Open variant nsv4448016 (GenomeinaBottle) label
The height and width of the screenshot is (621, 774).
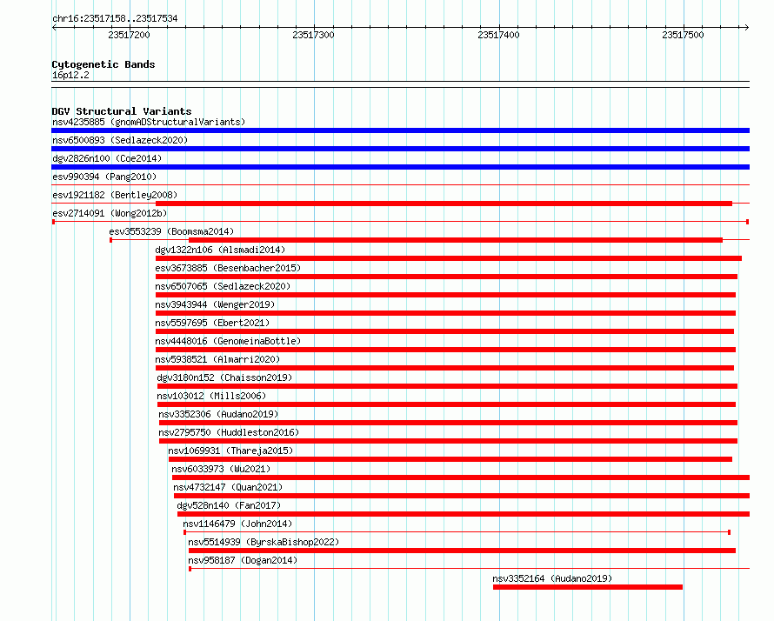pyautogui.click(x=228, y=341)
